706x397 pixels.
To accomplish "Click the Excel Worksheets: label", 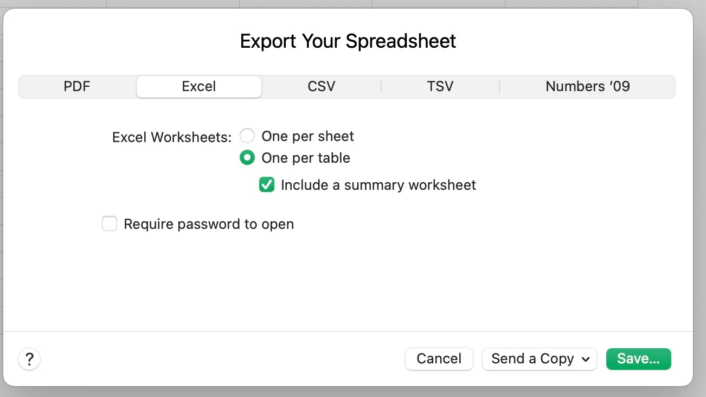I will 172,137.
